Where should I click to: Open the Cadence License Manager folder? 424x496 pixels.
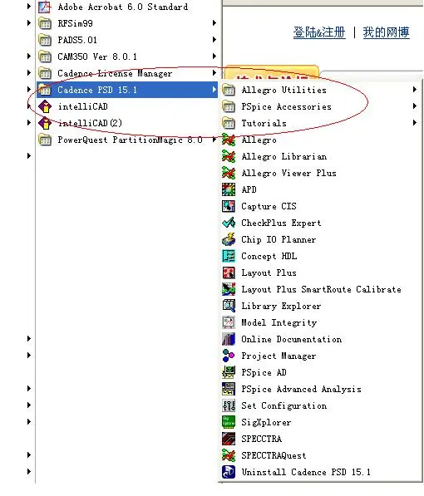[x=127, y=73]
